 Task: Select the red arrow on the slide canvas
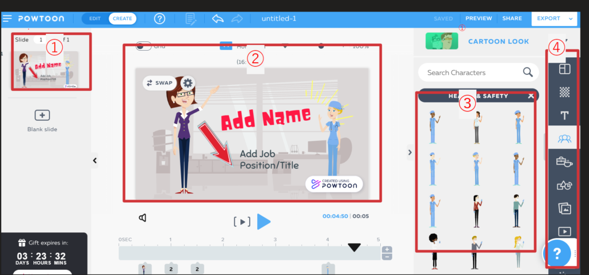pos(216,144)
